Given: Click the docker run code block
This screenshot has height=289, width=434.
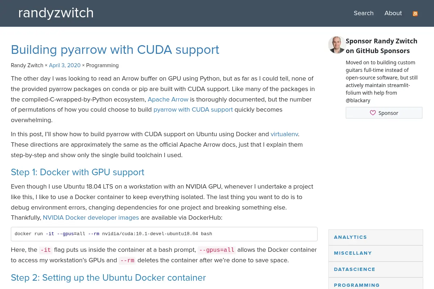Looking at the screenshot, I should 164,234.
